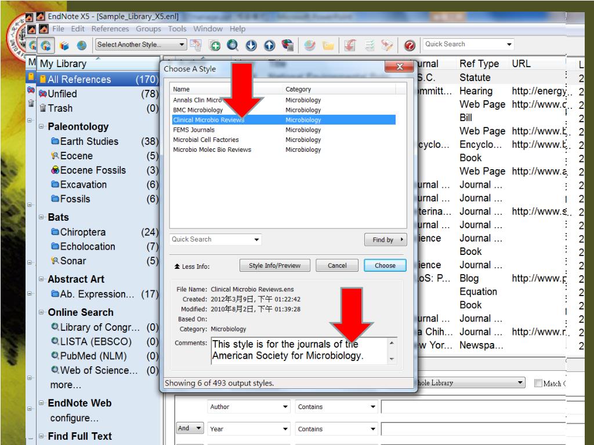The width and height of the screenshot is (594, 445).
Task: Click the Choose button
Action: 385,265
